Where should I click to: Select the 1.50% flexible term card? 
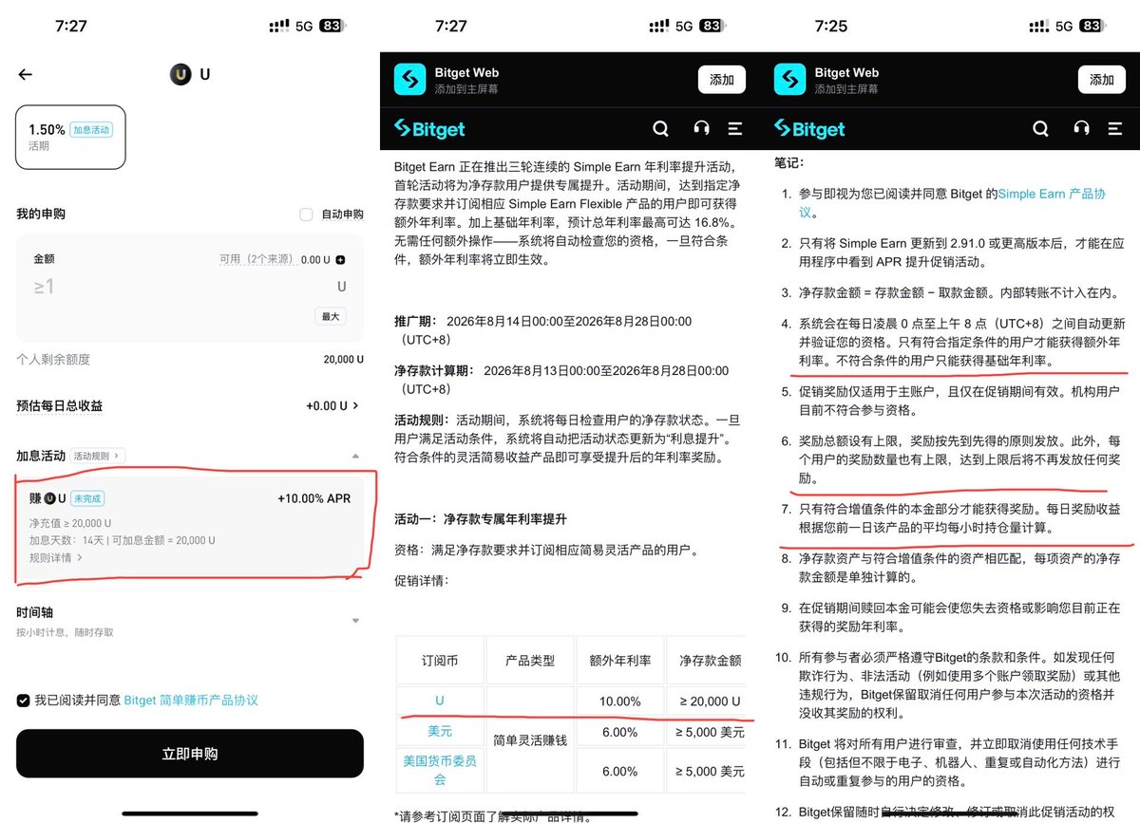pos(70,137)
